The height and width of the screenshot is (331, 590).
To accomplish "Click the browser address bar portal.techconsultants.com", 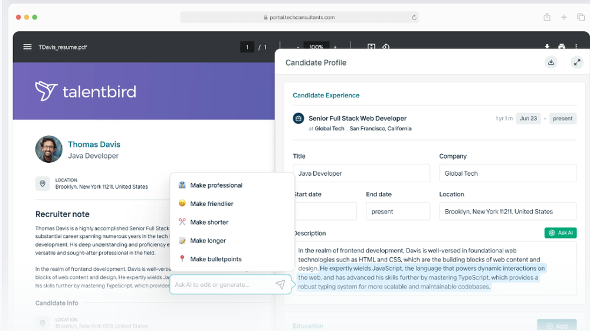I will pyautogui.click(x=299, y=17).
